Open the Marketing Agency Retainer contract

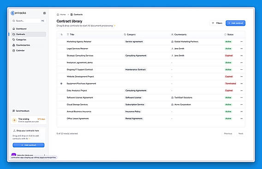point(79,42)
